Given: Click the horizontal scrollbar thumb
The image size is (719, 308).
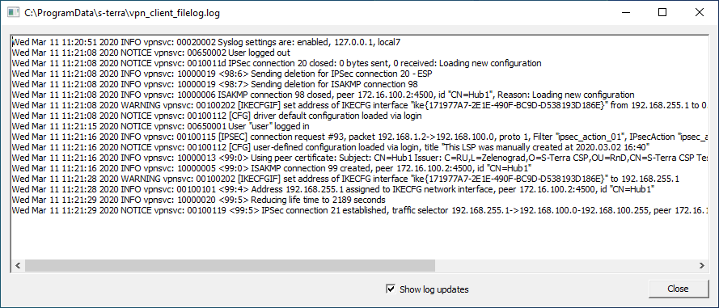Looking at the screenshot, I should pyautogui.click(x=230, y=265).
